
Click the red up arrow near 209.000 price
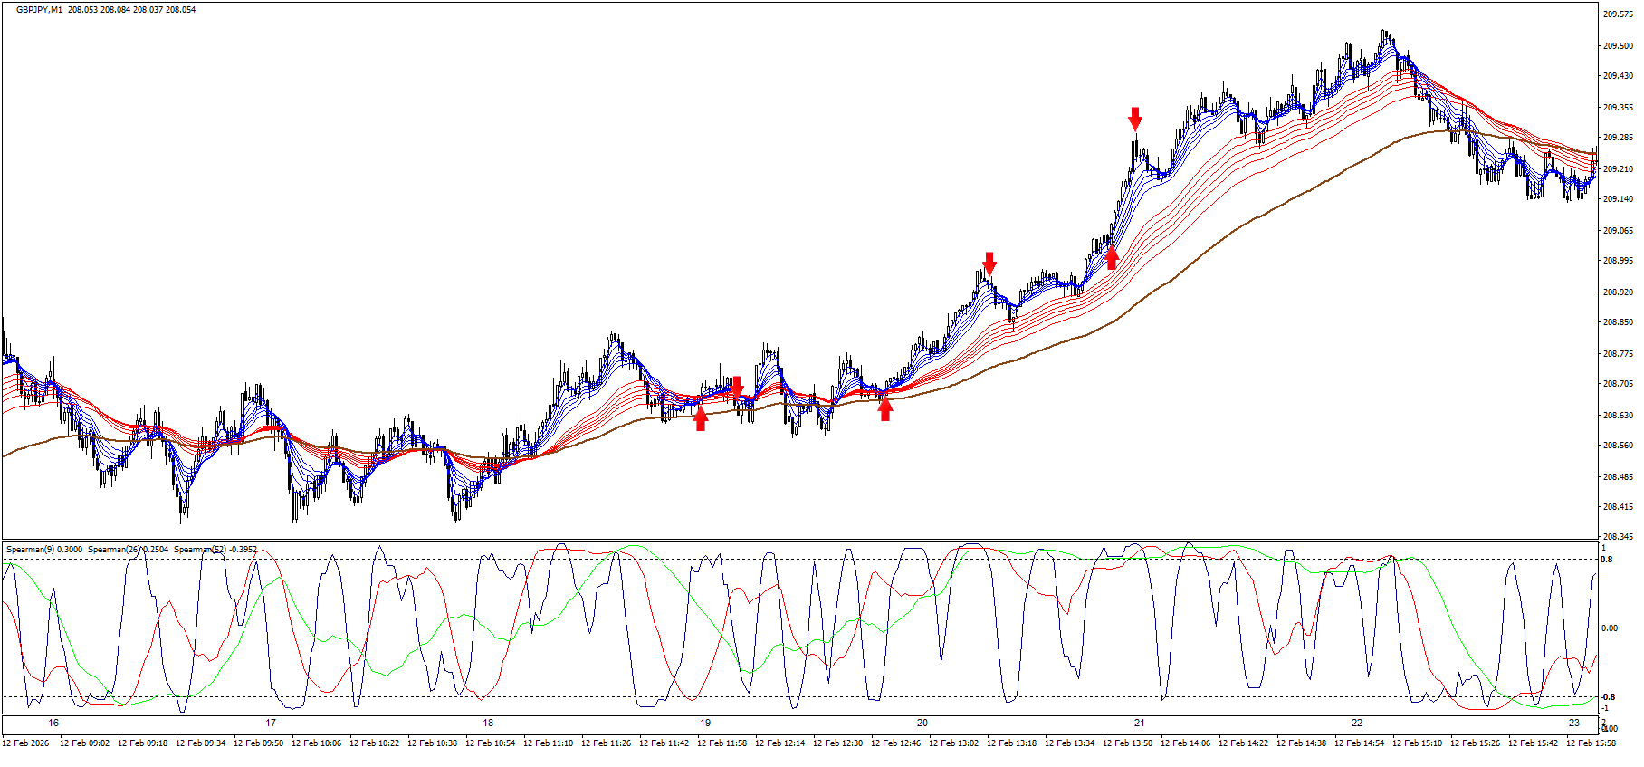tap(1112, 257)
